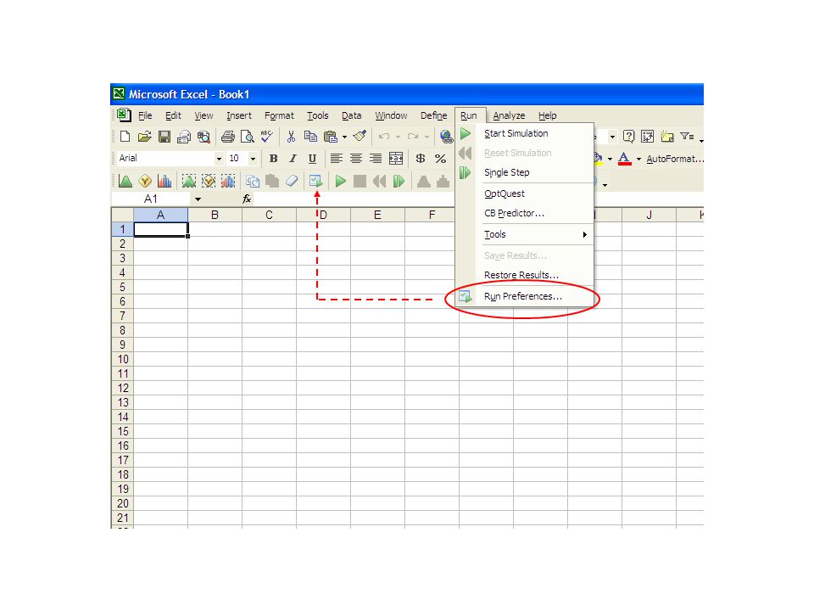The width and height of the screenshot is (814, 611).
Task: Expand the Name Box dropdown arrow
Action: click(198, 199)
